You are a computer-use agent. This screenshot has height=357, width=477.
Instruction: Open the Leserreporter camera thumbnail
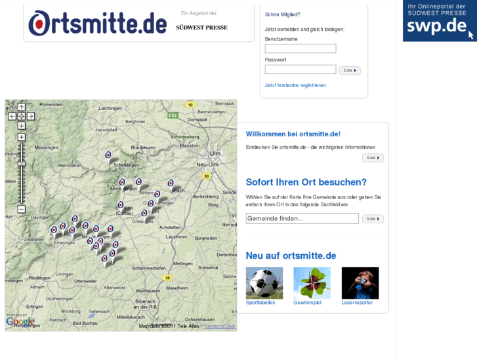coord(360,283)
